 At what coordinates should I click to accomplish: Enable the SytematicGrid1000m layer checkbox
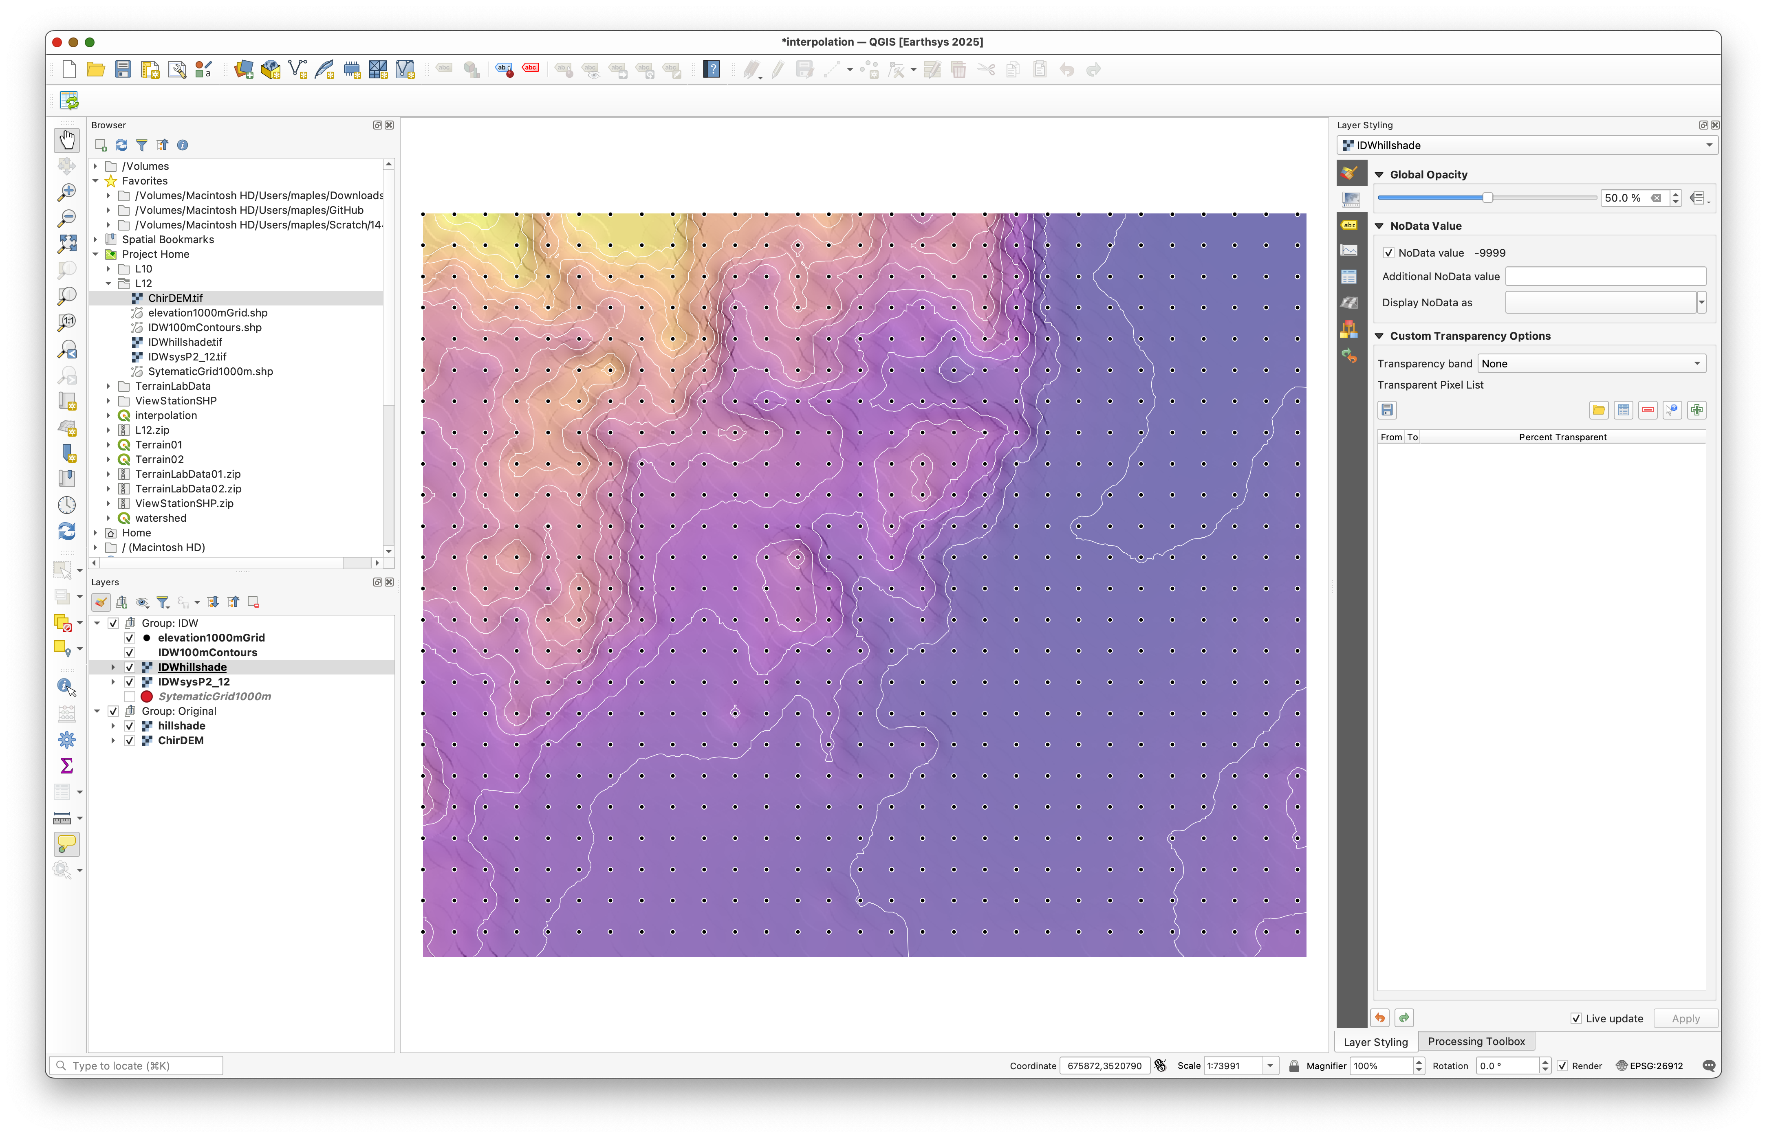point(129,696)
